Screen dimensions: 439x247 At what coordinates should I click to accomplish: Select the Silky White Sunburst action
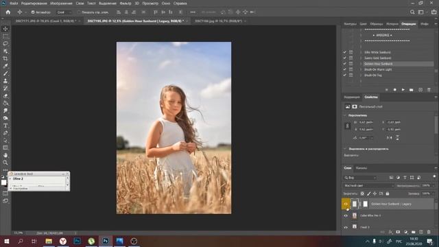click(x=377, y=52)
